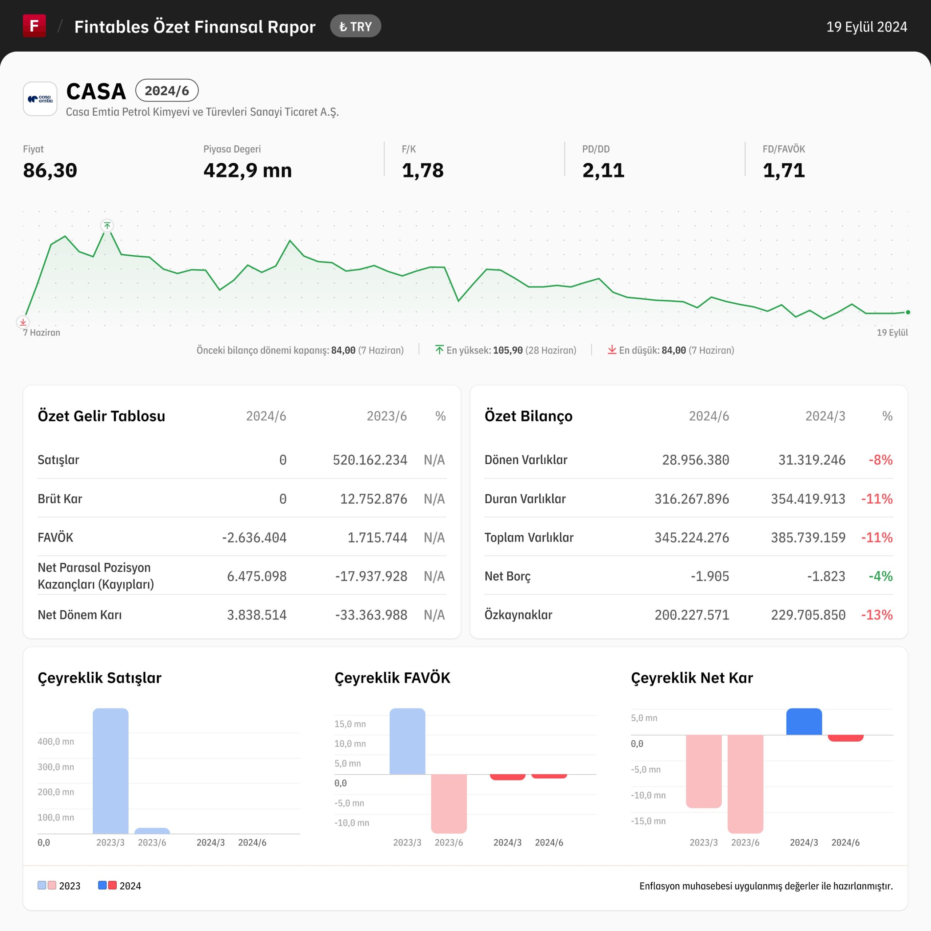Image resolution: width=931 pixels, height=931 pixels.
Task: Click the FAVÖK 2024/6 value -2.636.404
Action: tap(254, 537)
